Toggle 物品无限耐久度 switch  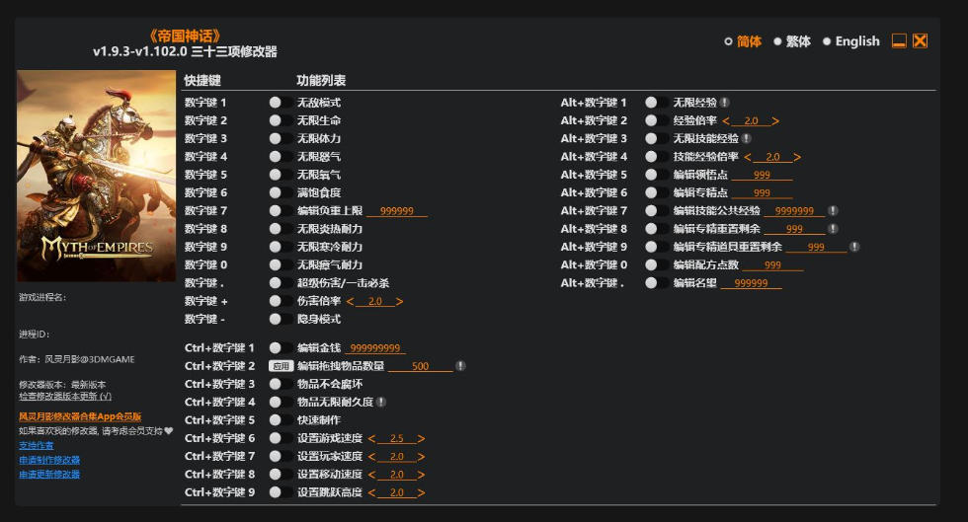(281, 402)
